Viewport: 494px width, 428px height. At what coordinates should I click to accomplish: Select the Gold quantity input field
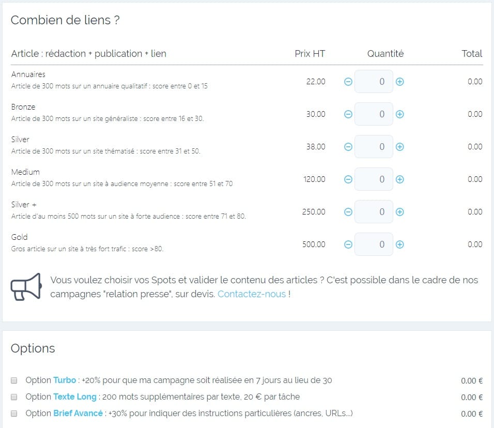[x=374, y=244]
